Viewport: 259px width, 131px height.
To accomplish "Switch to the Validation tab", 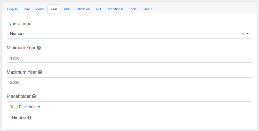I will click(83, 9).
